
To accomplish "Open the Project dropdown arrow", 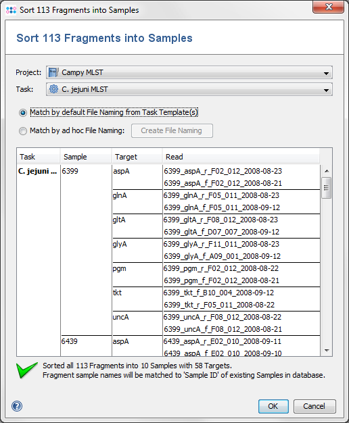I will point(326,73).
